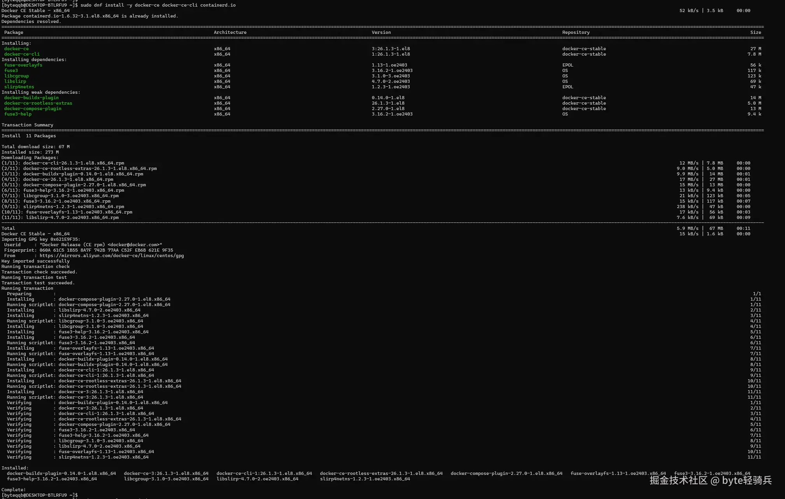Image resolution: width=785 pixels, height=499 pixels.
Task: Click green docker-buildx-plugin weak dependency name
Action: [x=31, y=98]
